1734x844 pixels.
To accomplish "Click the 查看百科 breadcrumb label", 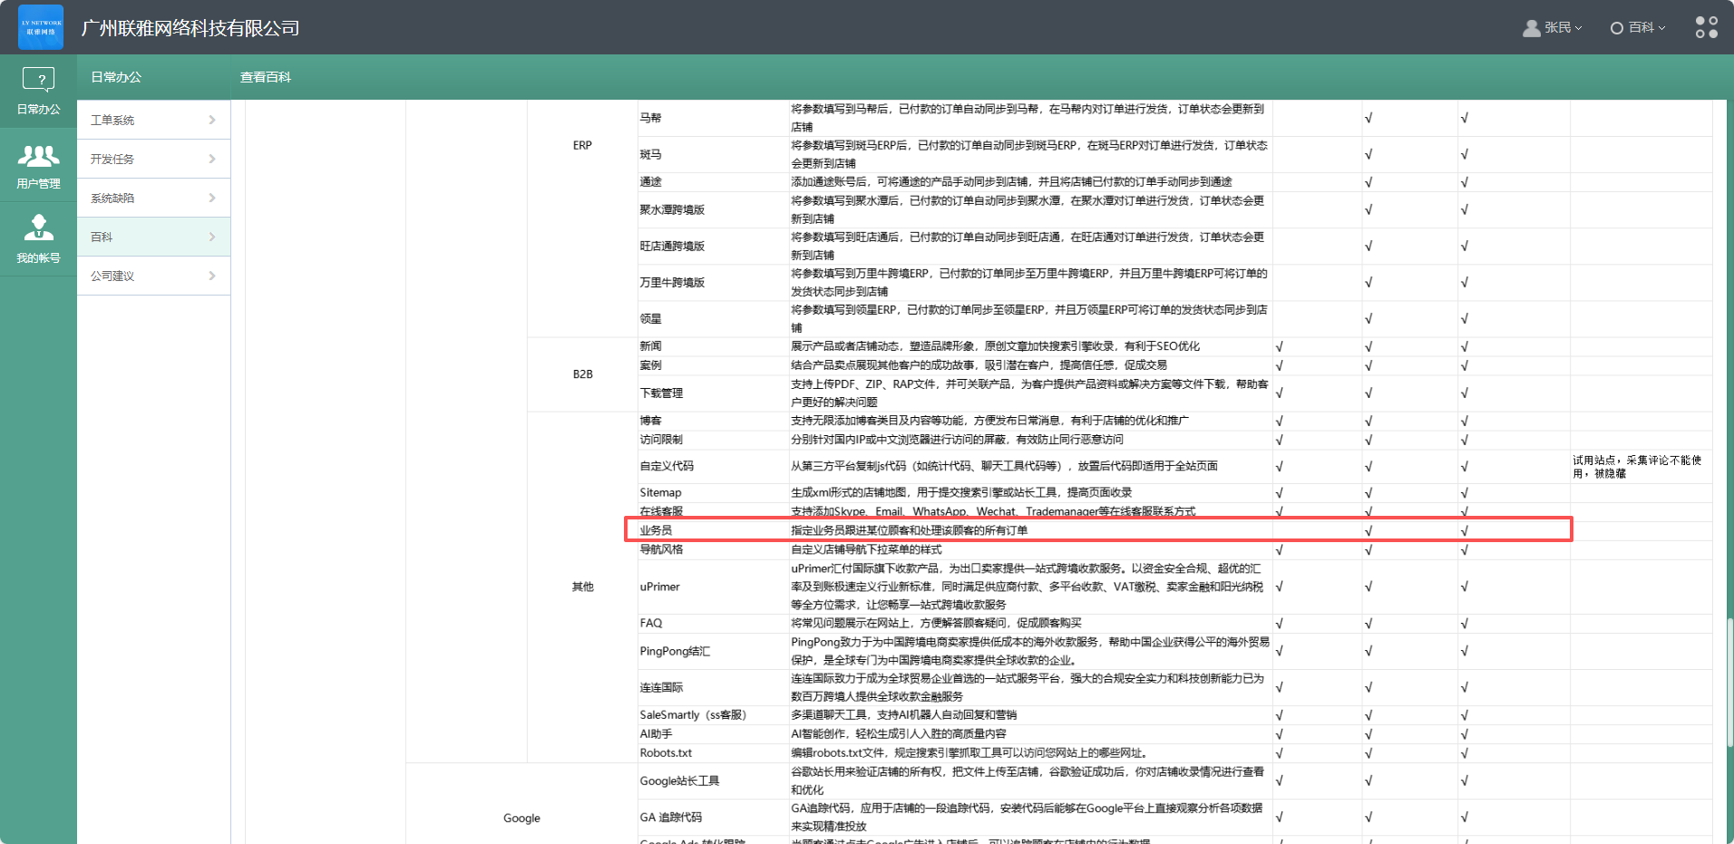I will (265, 77).
